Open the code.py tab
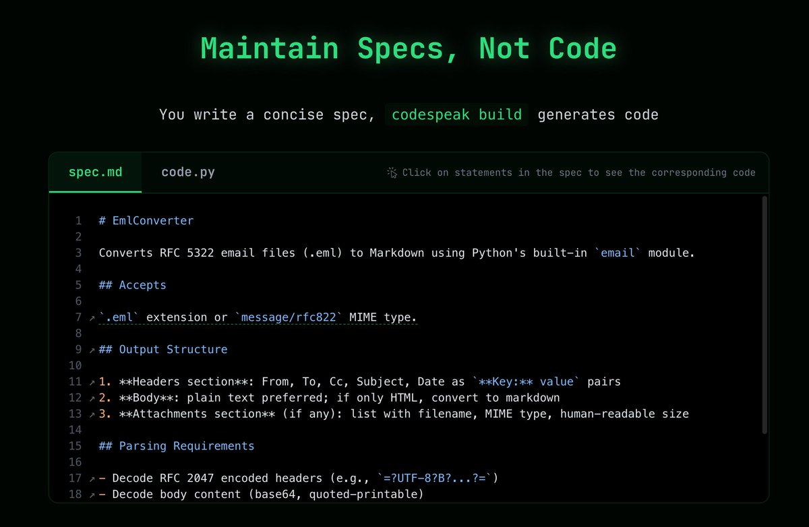 tap(188, 173)
